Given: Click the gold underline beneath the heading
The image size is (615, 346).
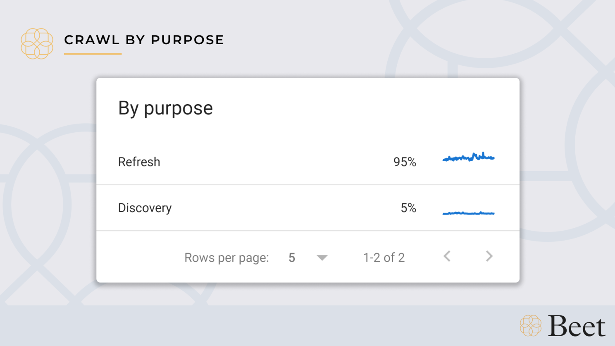Looking at the screenshot, I should click(x=93, y=54).
